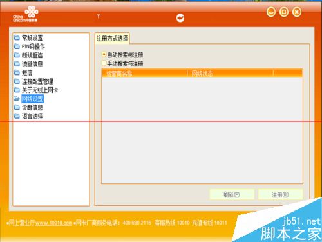The width and height of the screenshot is (322, 242).
Task: Open 诊断信息 in the tree
Action: [x=32, y=107]
